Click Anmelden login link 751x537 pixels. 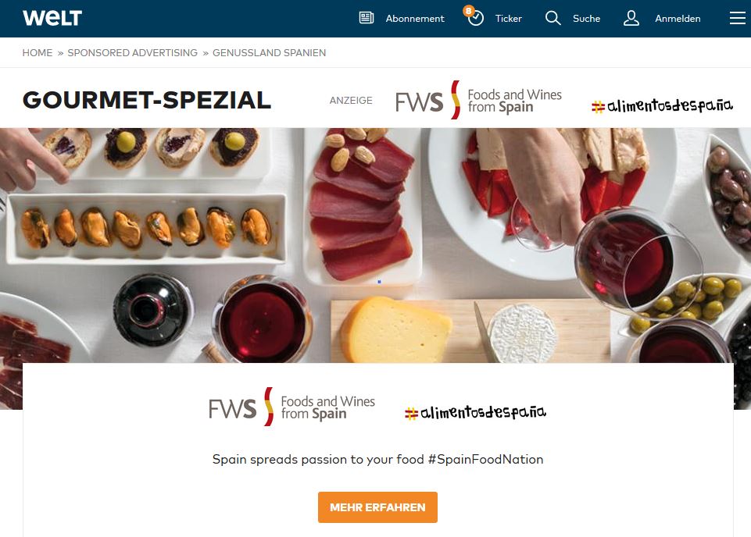pos(678,19)
